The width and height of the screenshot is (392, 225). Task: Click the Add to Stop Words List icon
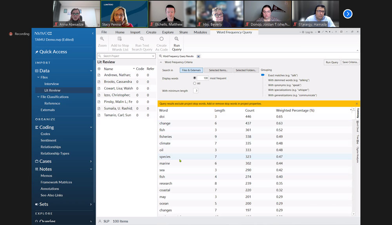(120, 39)
